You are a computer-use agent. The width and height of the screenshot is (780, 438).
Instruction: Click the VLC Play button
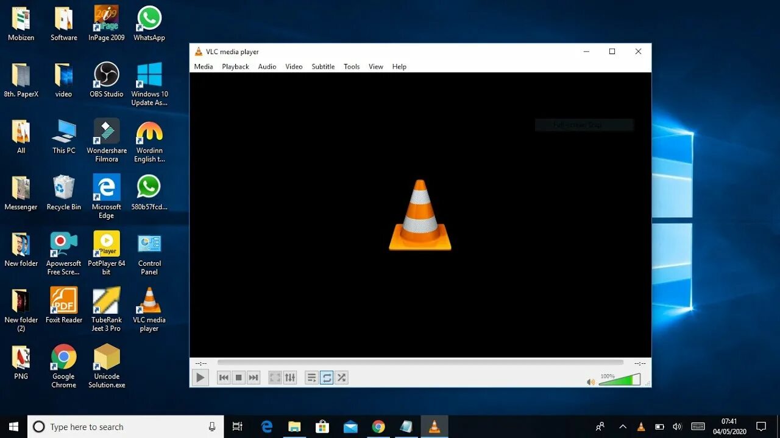[x=200, y=378]
